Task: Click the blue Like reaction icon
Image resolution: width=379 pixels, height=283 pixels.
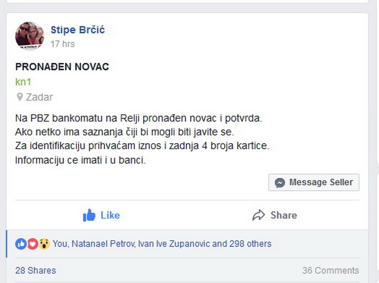Action: [x=21, y=244]
